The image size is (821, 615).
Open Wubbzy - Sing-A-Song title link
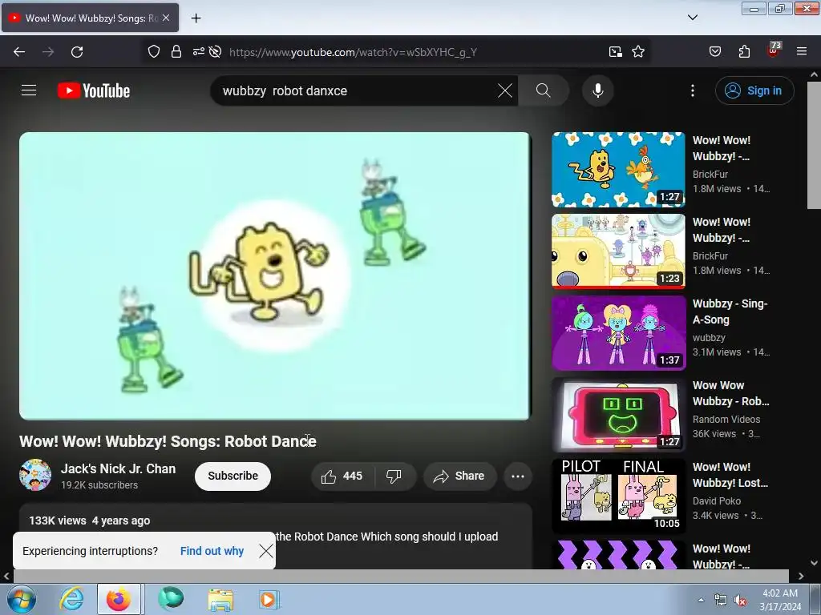(x=730, y=312)
